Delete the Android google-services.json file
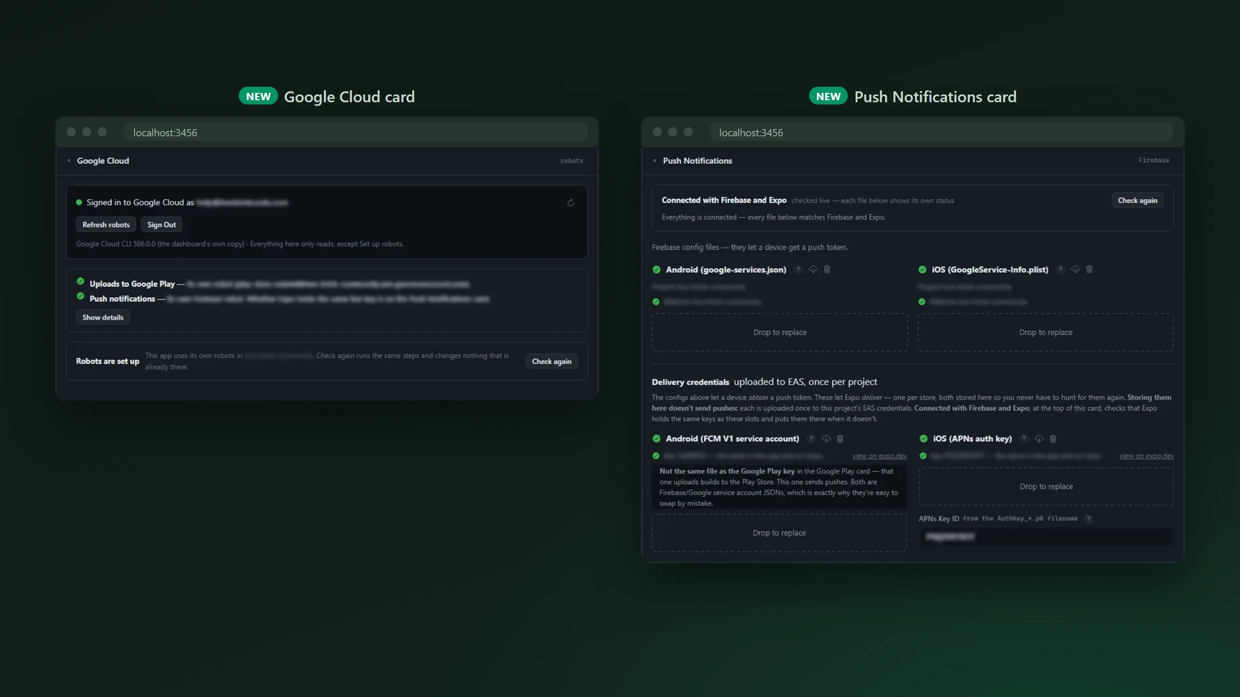 click(827, 270)
